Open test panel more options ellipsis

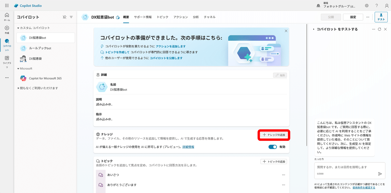(374, 29)
